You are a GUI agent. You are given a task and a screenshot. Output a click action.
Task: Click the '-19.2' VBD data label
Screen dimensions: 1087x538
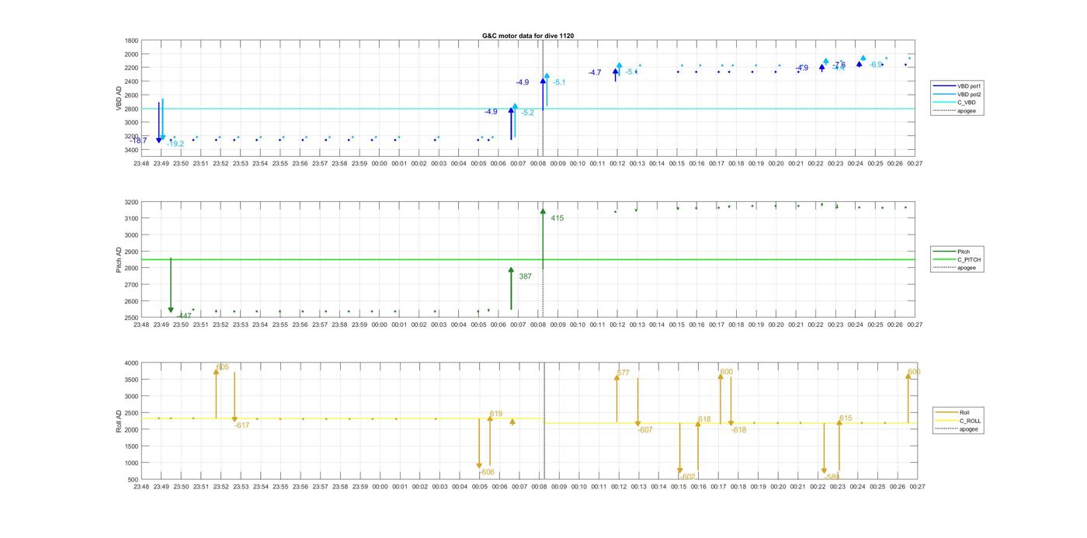tap(175, 144)
